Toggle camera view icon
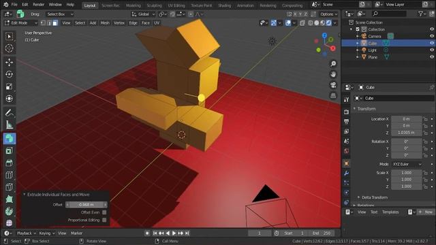The image size is (436, 245). point(333,85)
